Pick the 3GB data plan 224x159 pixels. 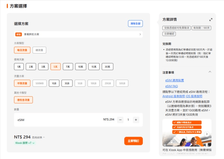pyautogui.click(x=67, y=83)
